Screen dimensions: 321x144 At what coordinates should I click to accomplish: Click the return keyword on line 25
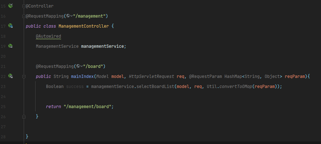(53, 107)
